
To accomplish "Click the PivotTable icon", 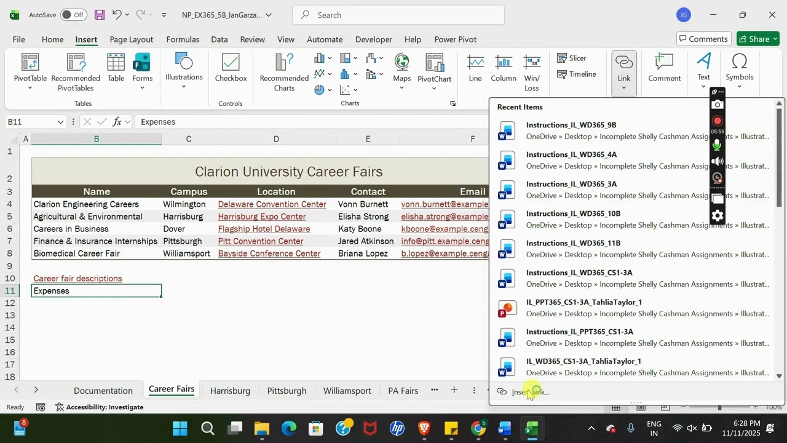I will click(x=30, y=62).
